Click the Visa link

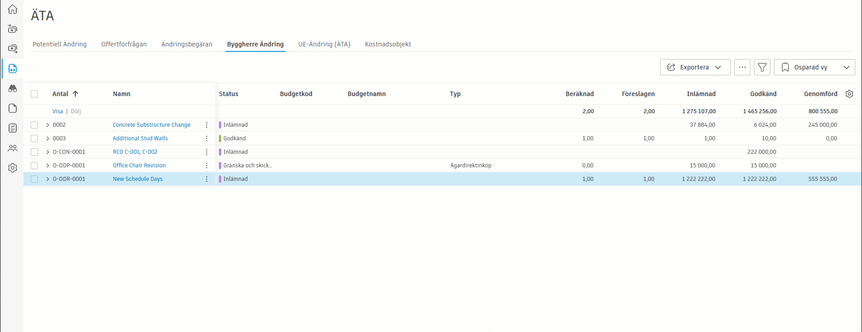pyautogui.click(x=58, y=111)
